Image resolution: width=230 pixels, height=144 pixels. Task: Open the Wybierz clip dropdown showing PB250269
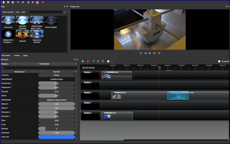pos(43,64)
